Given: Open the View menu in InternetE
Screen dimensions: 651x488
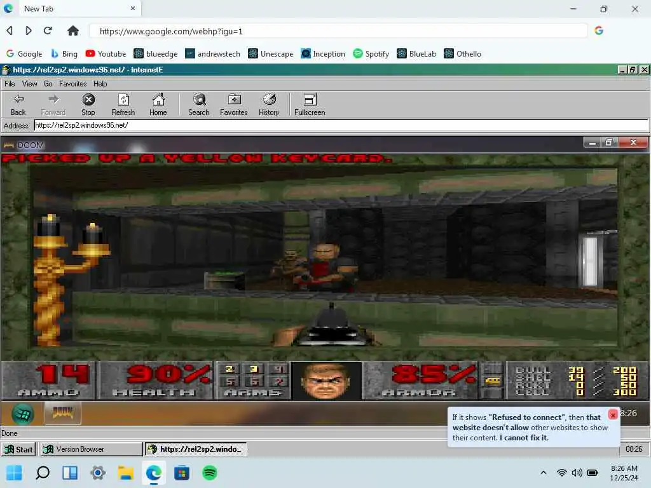Looking at the screenshot, I should pyautogui.click(x=29, y=84).
